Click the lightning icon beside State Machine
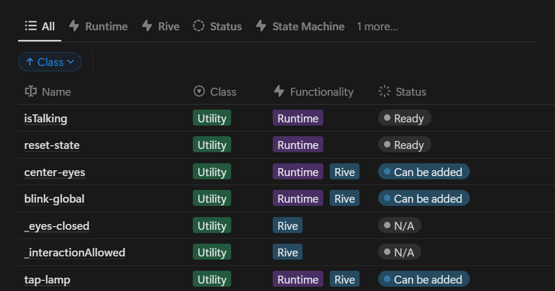This screenshot has width=555, height=291. pyautogui.click(x=261, y=26)
